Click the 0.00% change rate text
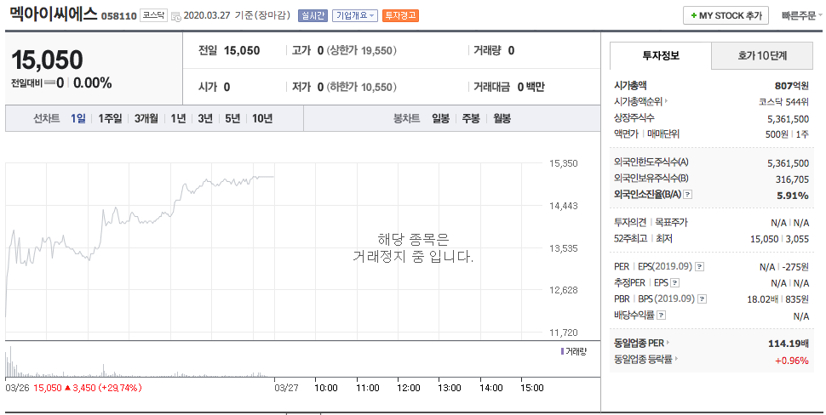This screenshot has height=415, width=826. (93, 83)
